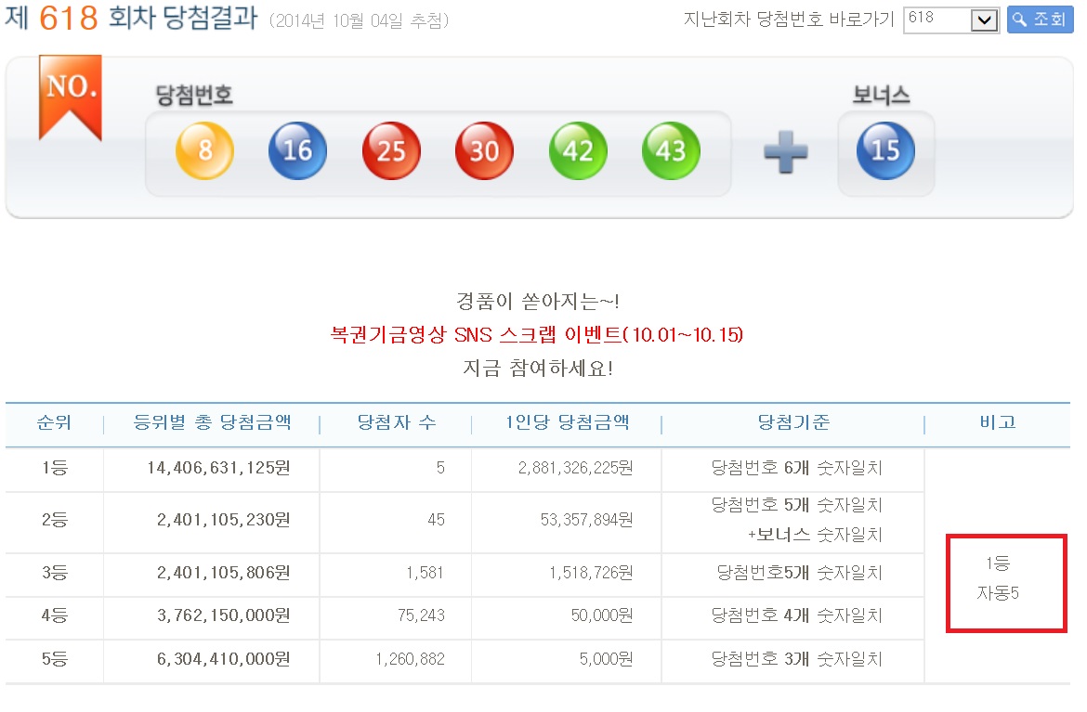Click the 1인당 당첨금액 column header

pyautogui.click(x=567, y=423)
